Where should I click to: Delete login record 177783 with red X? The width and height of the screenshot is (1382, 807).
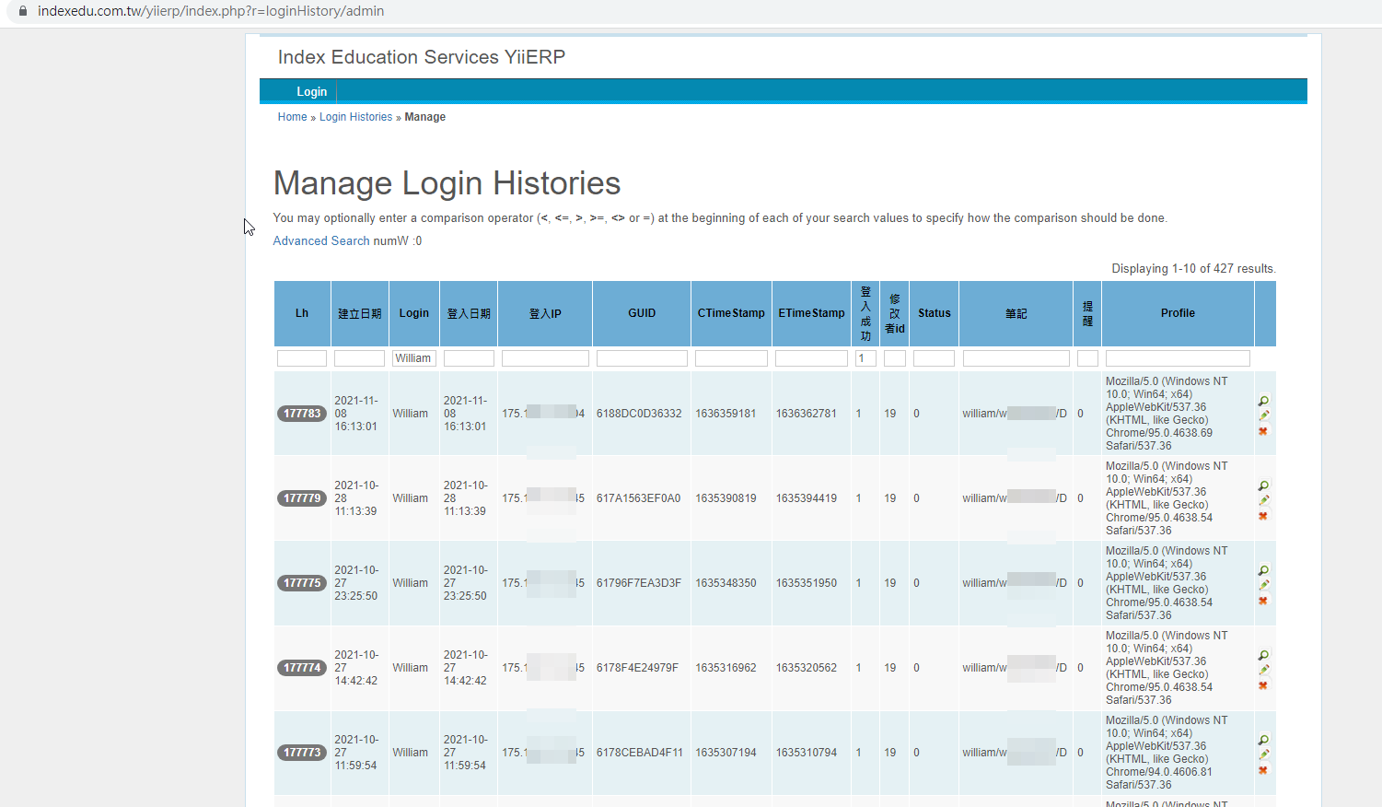pos(1263,431)
